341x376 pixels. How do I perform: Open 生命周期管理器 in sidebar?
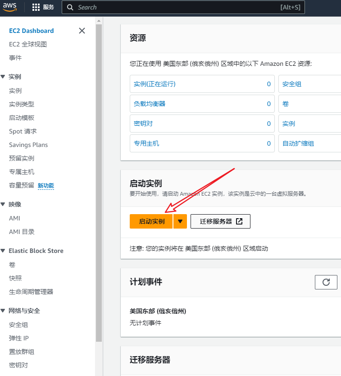[x=31, y=292]
